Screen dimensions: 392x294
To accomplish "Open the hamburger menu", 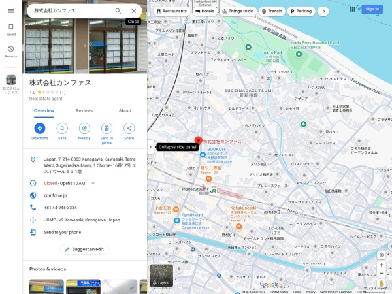I will tap(11, 11).
